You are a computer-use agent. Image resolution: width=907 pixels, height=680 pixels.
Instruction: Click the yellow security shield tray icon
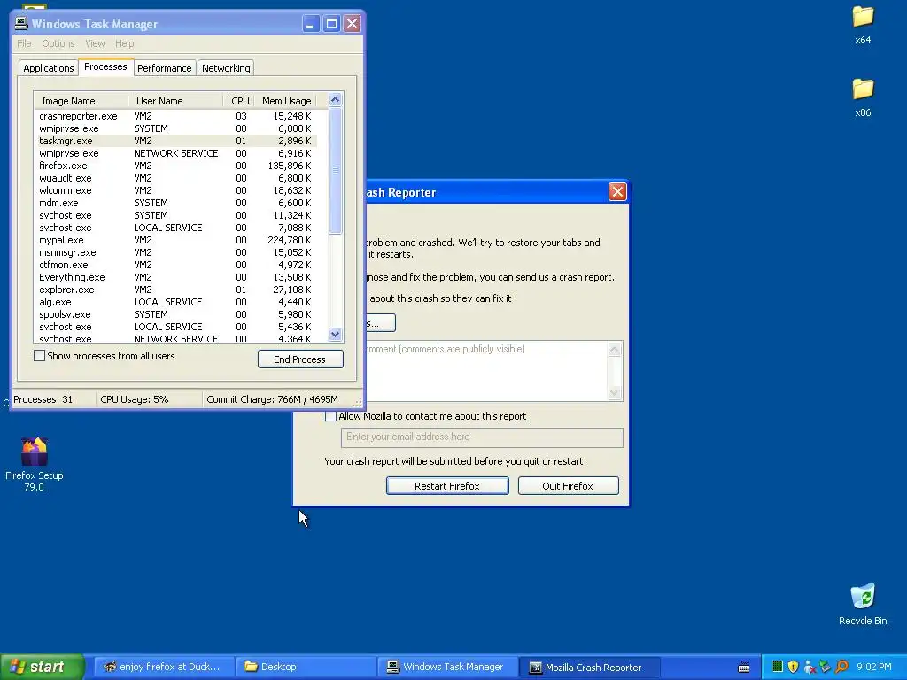point(793,667)
